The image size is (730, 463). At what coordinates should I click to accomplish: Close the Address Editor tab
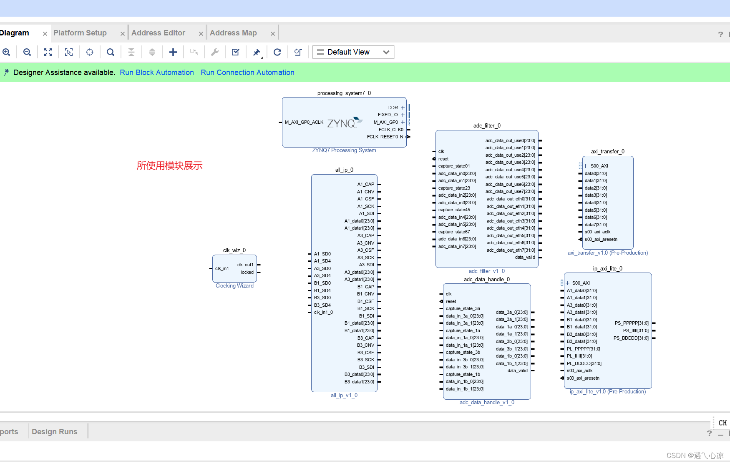[x=201, y=34]
